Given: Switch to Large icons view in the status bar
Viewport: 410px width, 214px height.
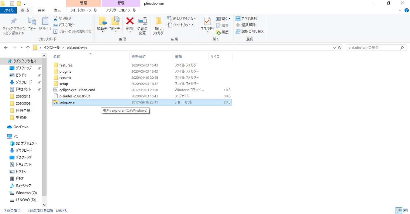Looking at the screenshot, I should click(x=406, y=210).
